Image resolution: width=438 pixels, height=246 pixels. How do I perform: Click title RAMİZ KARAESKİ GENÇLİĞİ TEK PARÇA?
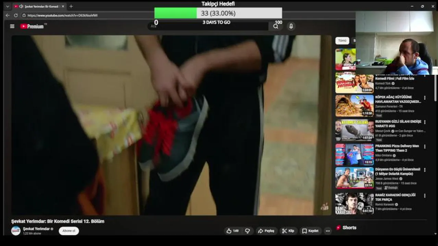point(395,197)
